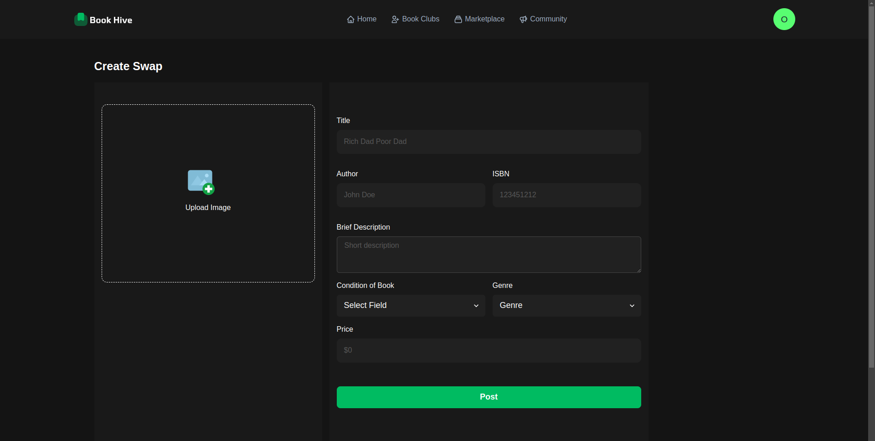Click the Title label
This screenshot has height=441, width=875.
pyautogui.click(x=343, y=120)
